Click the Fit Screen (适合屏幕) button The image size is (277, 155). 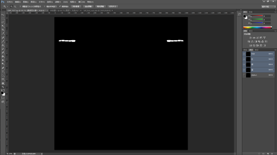88,7
